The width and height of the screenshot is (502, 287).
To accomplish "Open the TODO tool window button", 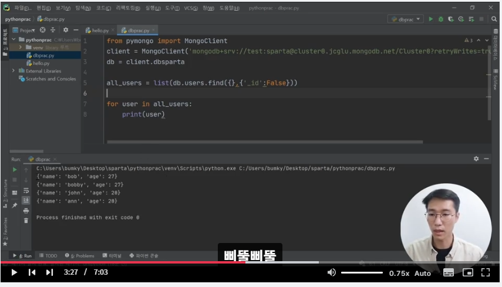I will click(48, 256).
